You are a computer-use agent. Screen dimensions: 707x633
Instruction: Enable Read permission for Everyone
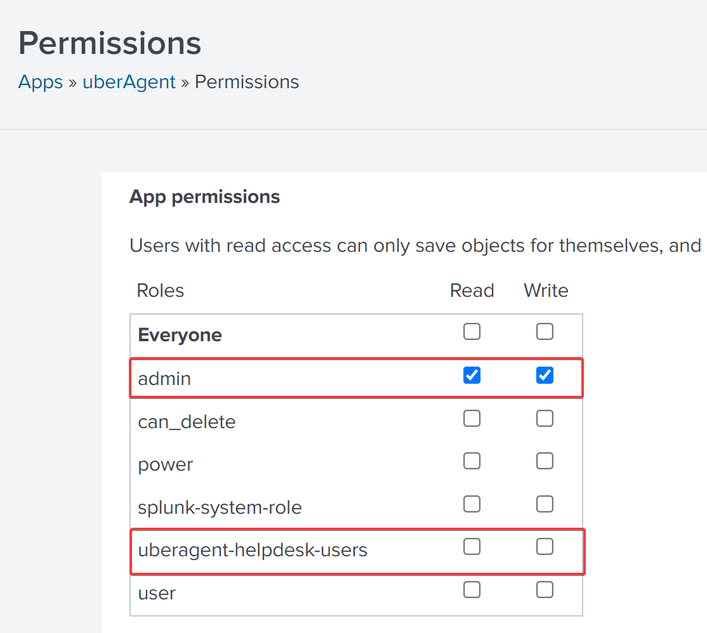point(472,332)
